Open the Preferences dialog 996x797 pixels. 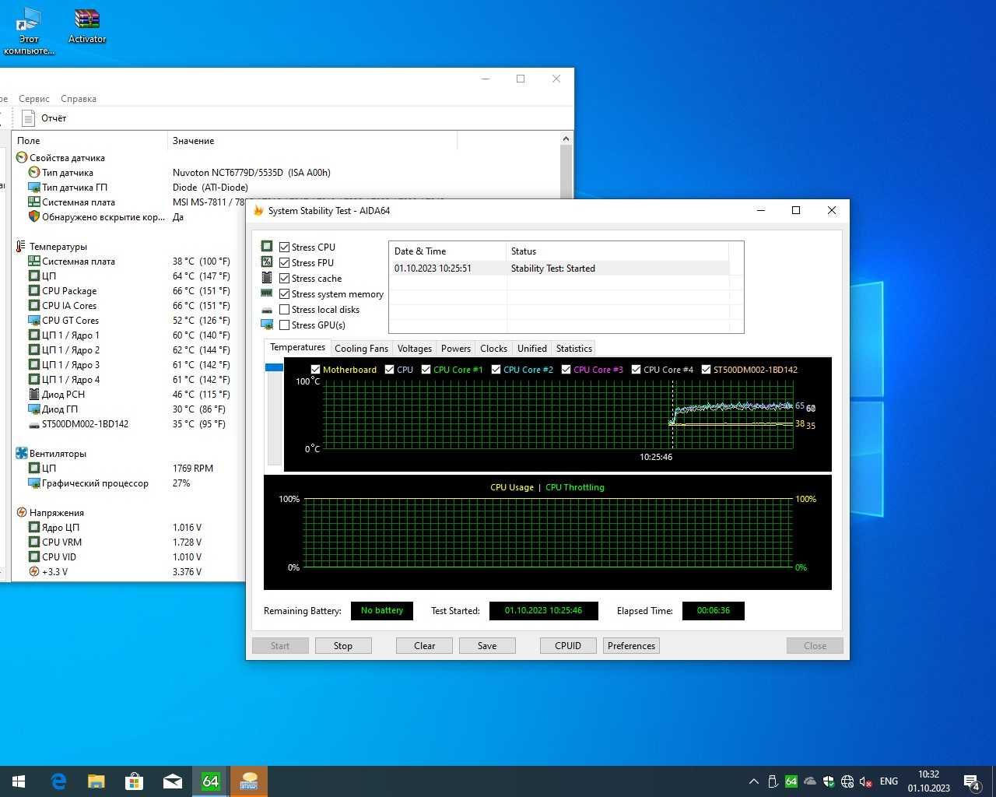tap(631, 645)
